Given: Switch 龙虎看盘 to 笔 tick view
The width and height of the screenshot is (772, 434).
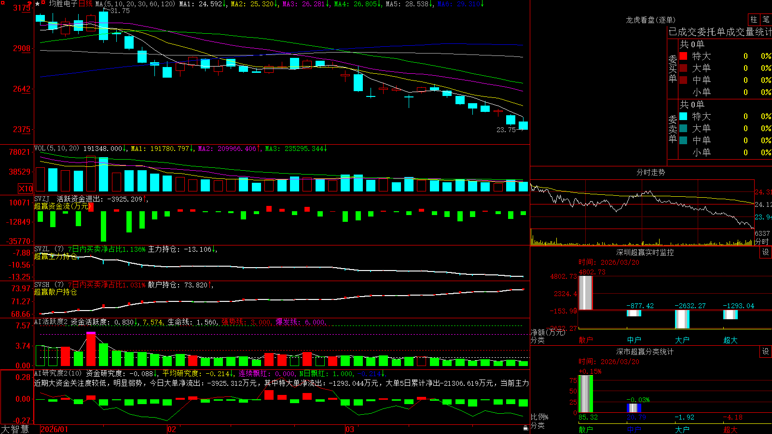Looking at the screenshot, I should pyautogui.click(x=766, y=19).
